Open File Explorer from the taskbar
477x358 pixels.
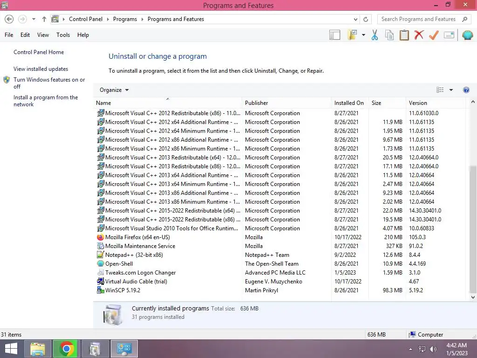click(x=38, y=349)
